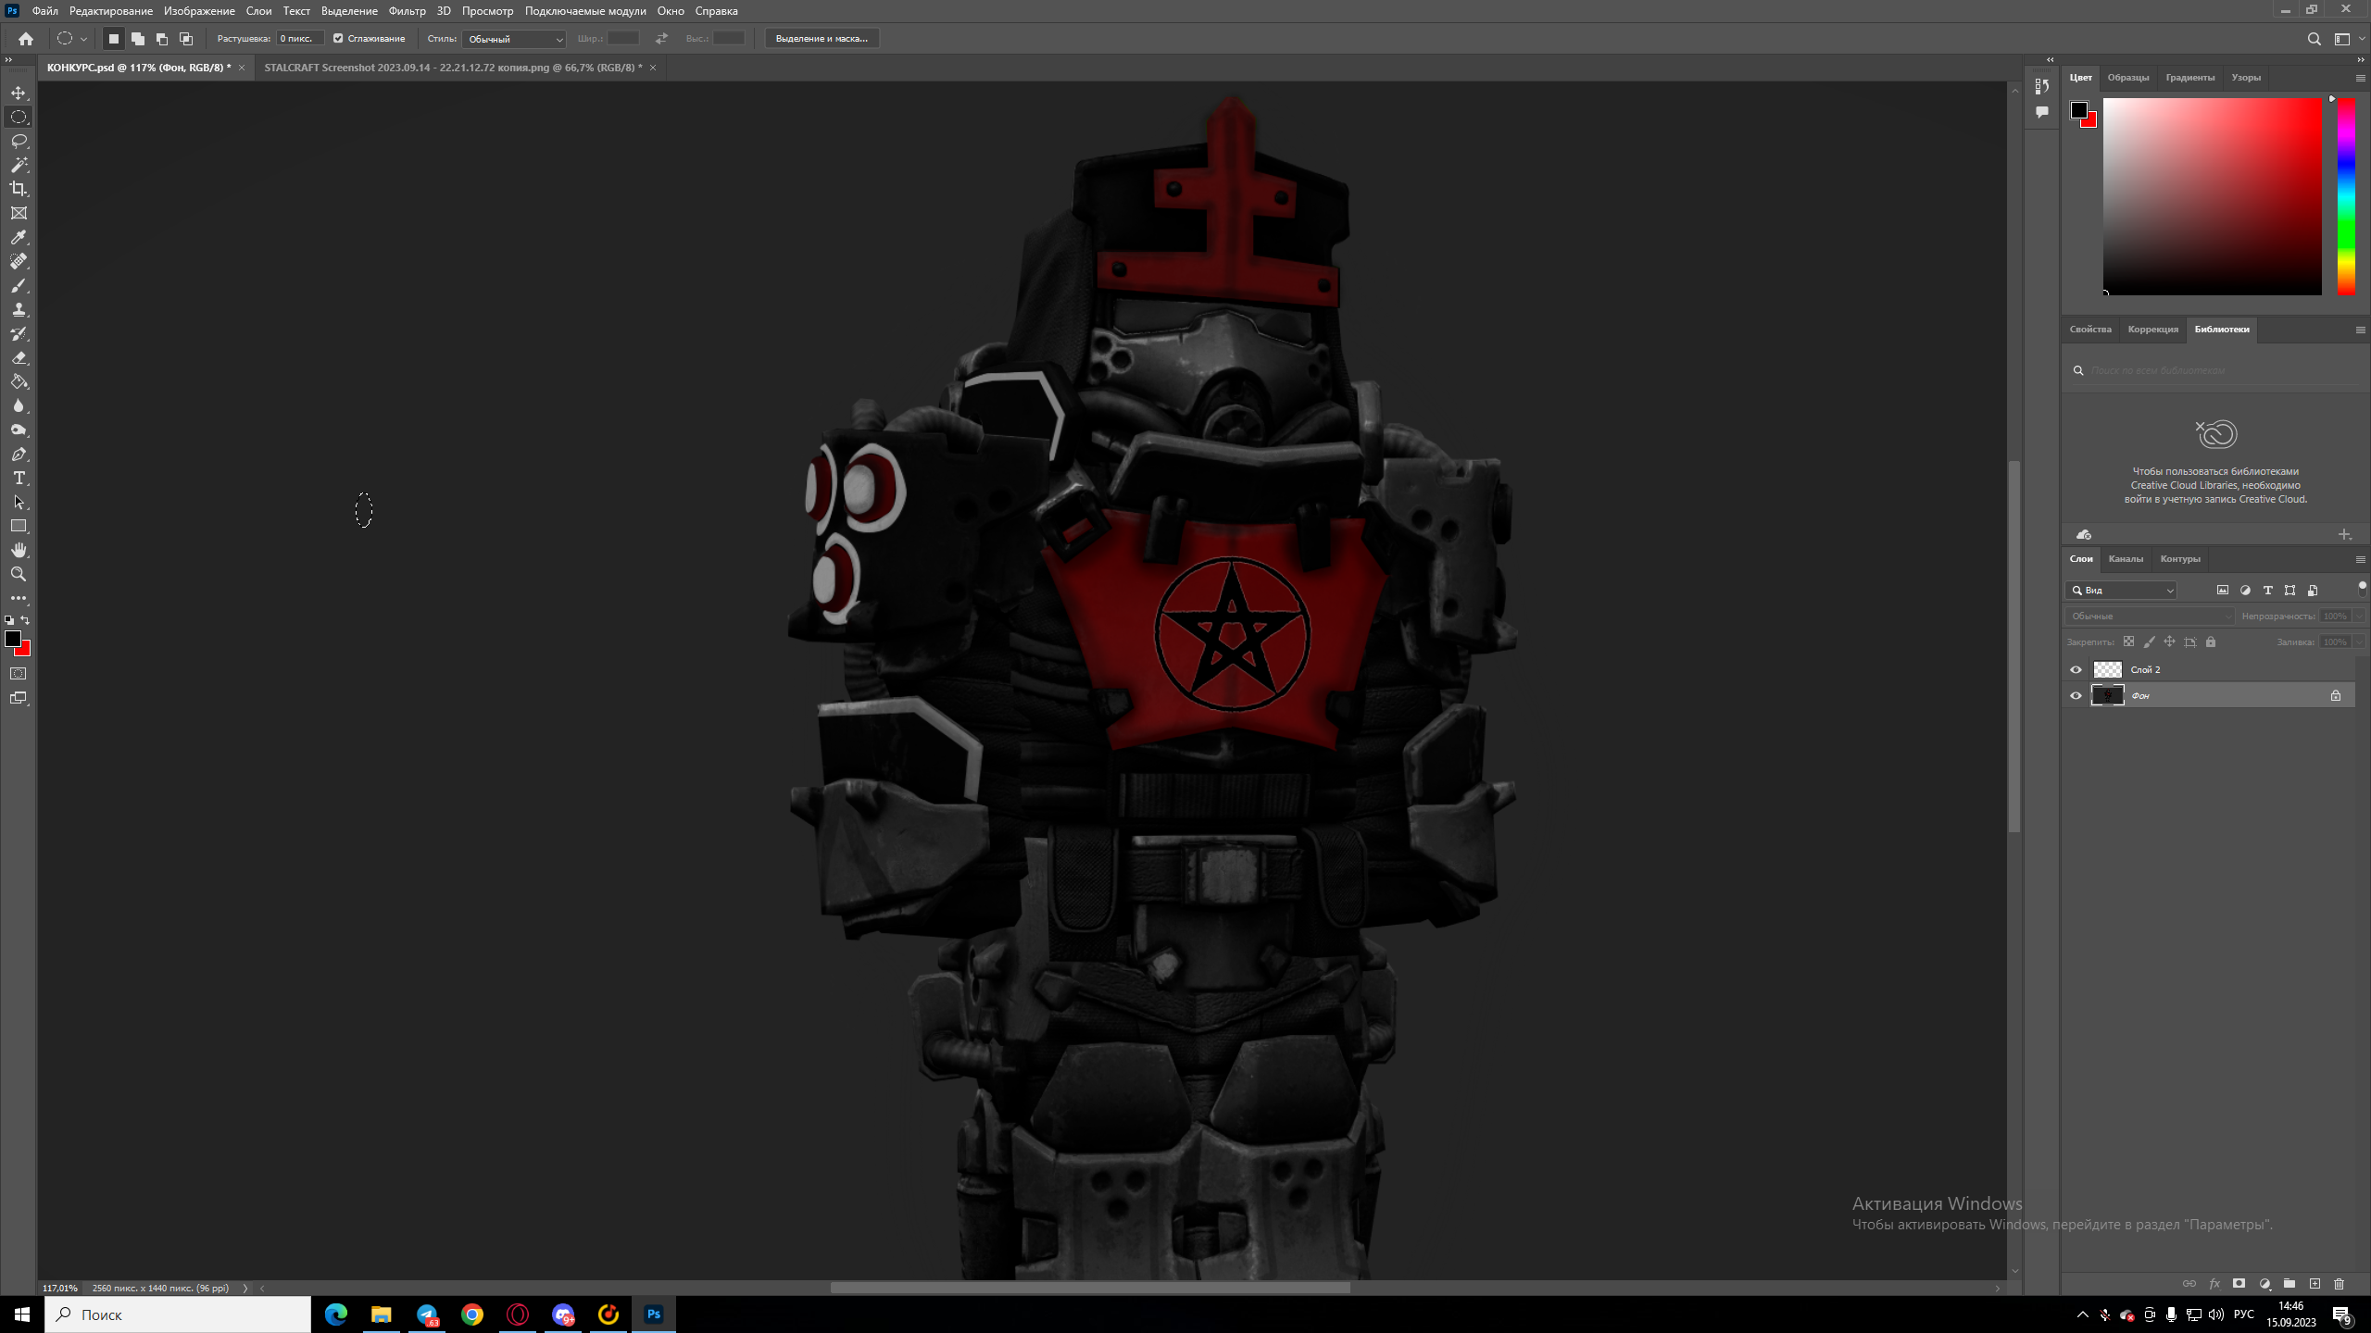The image size is (2371, 1333).
Task: Open the Свойства panel tab
Action: click(x=2090, y=330)
